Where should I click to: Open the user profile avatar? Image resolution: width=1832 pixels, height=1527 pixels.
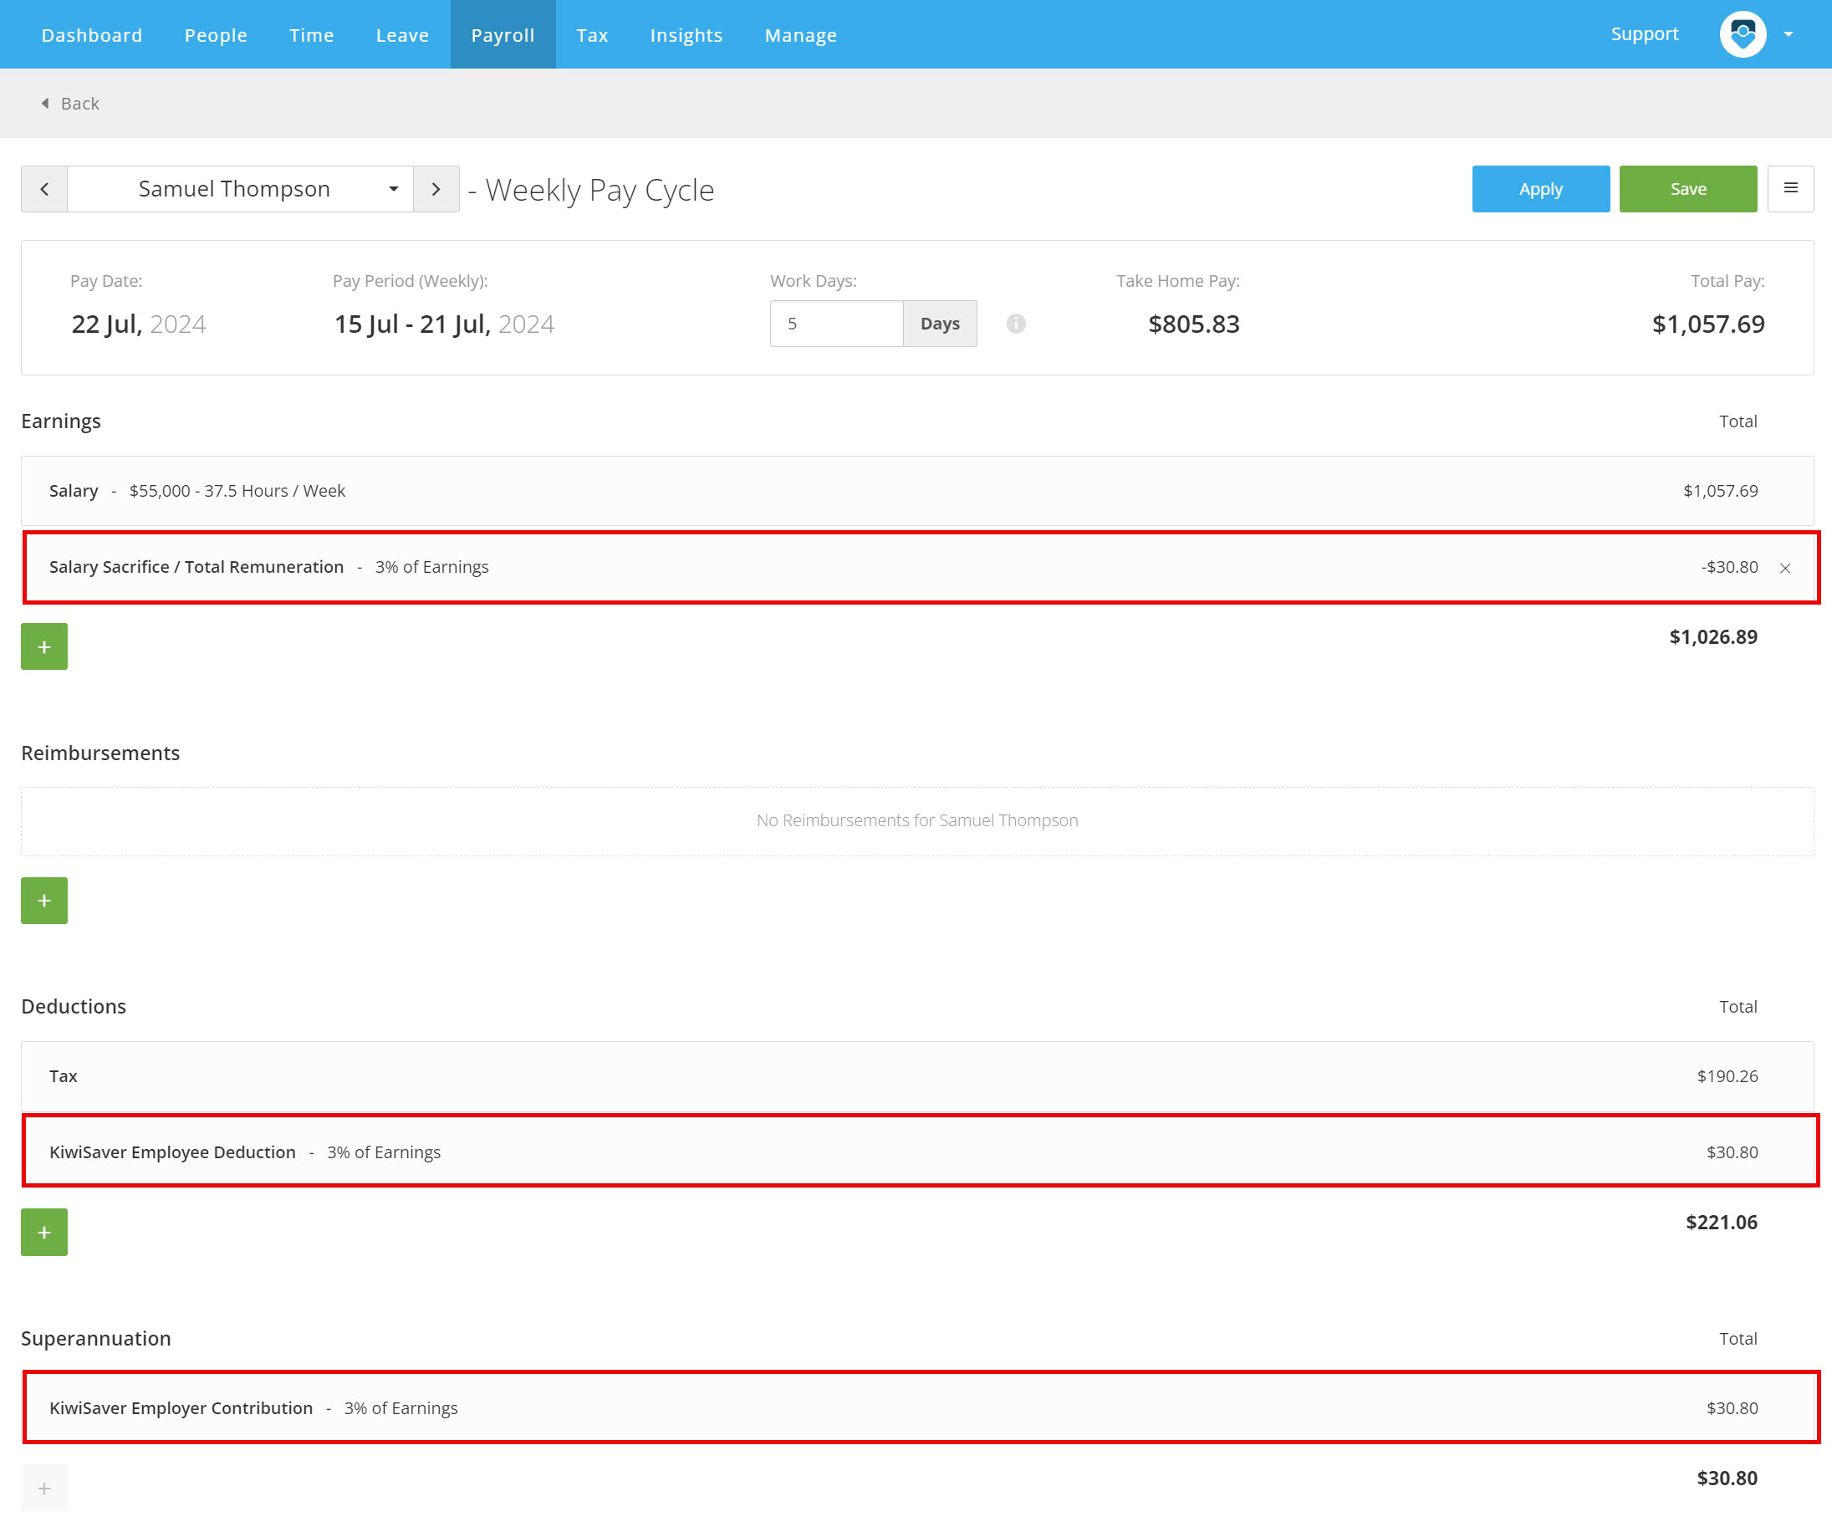[x=1743, y=34]
